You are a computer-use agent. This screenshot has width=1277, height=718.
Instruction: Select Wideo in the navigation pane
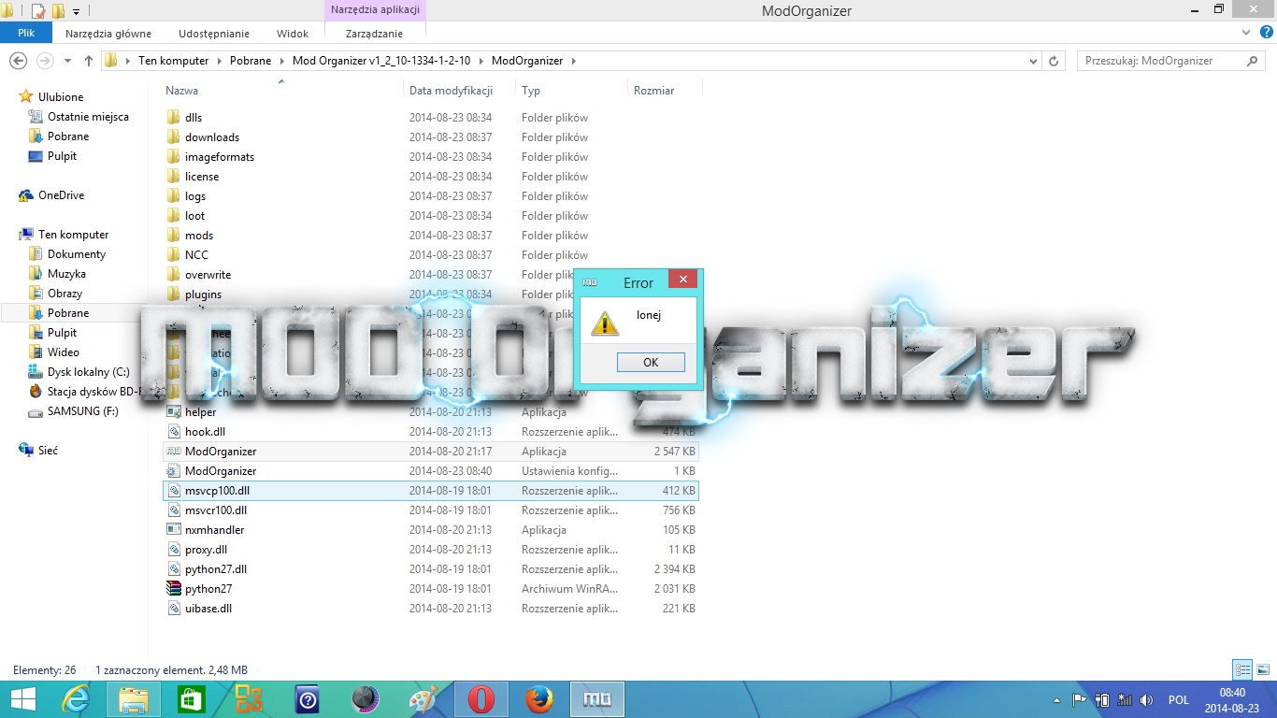63,352
